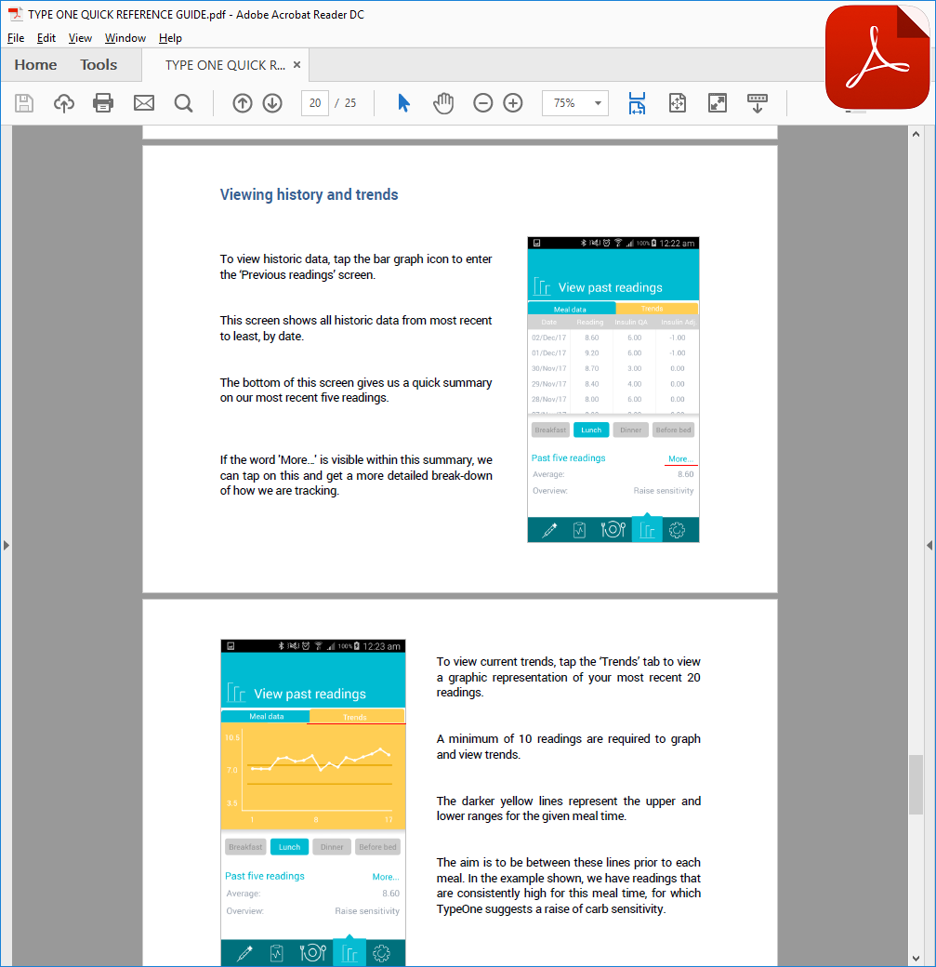Click the scrollbar up arrow
Viewport: 936px width, 967px height.
pos(916,134)
